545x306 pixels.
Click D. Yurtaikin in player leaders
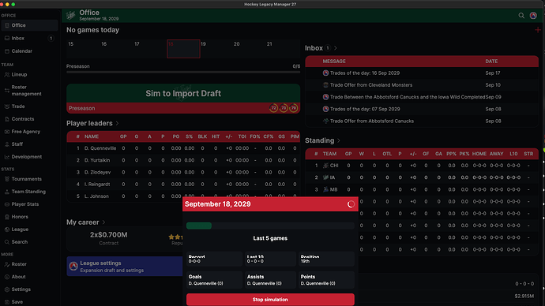(97, 160)
